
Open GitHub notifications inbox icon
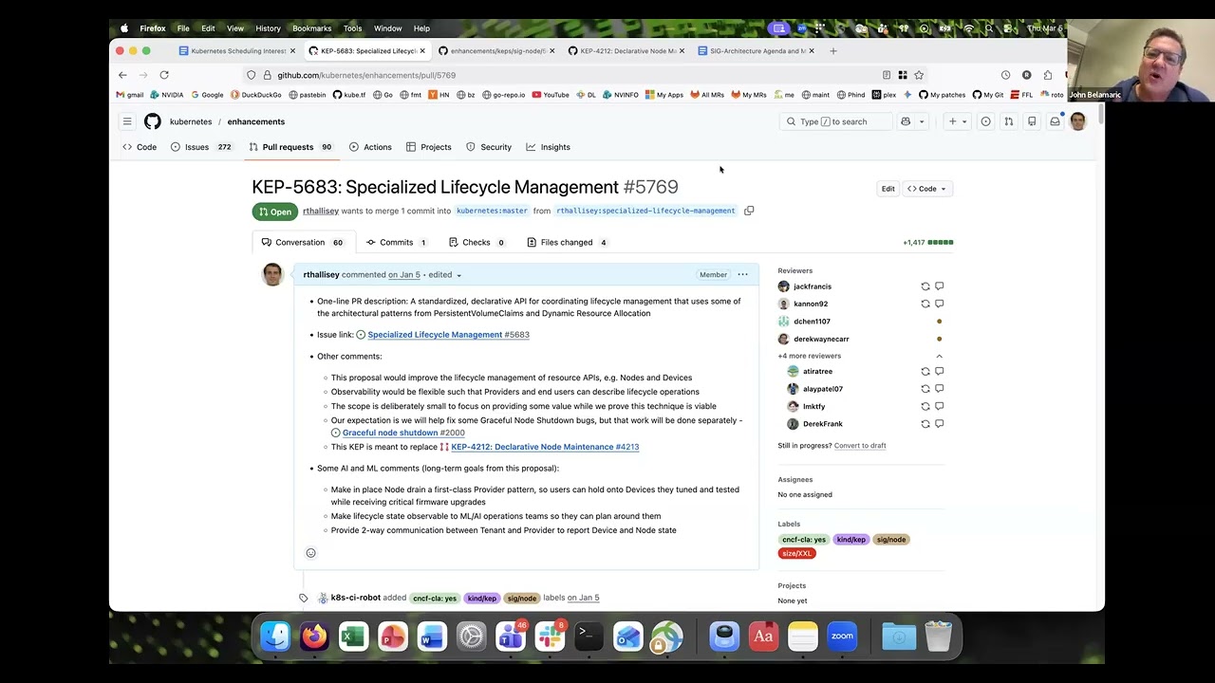pyautogui.click(x=1055, y=121)
